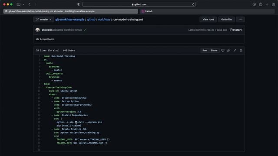This screenshot has width=278, height=156.
Task: Toggle the Safari sidebar icon
Action: [18, 4]
